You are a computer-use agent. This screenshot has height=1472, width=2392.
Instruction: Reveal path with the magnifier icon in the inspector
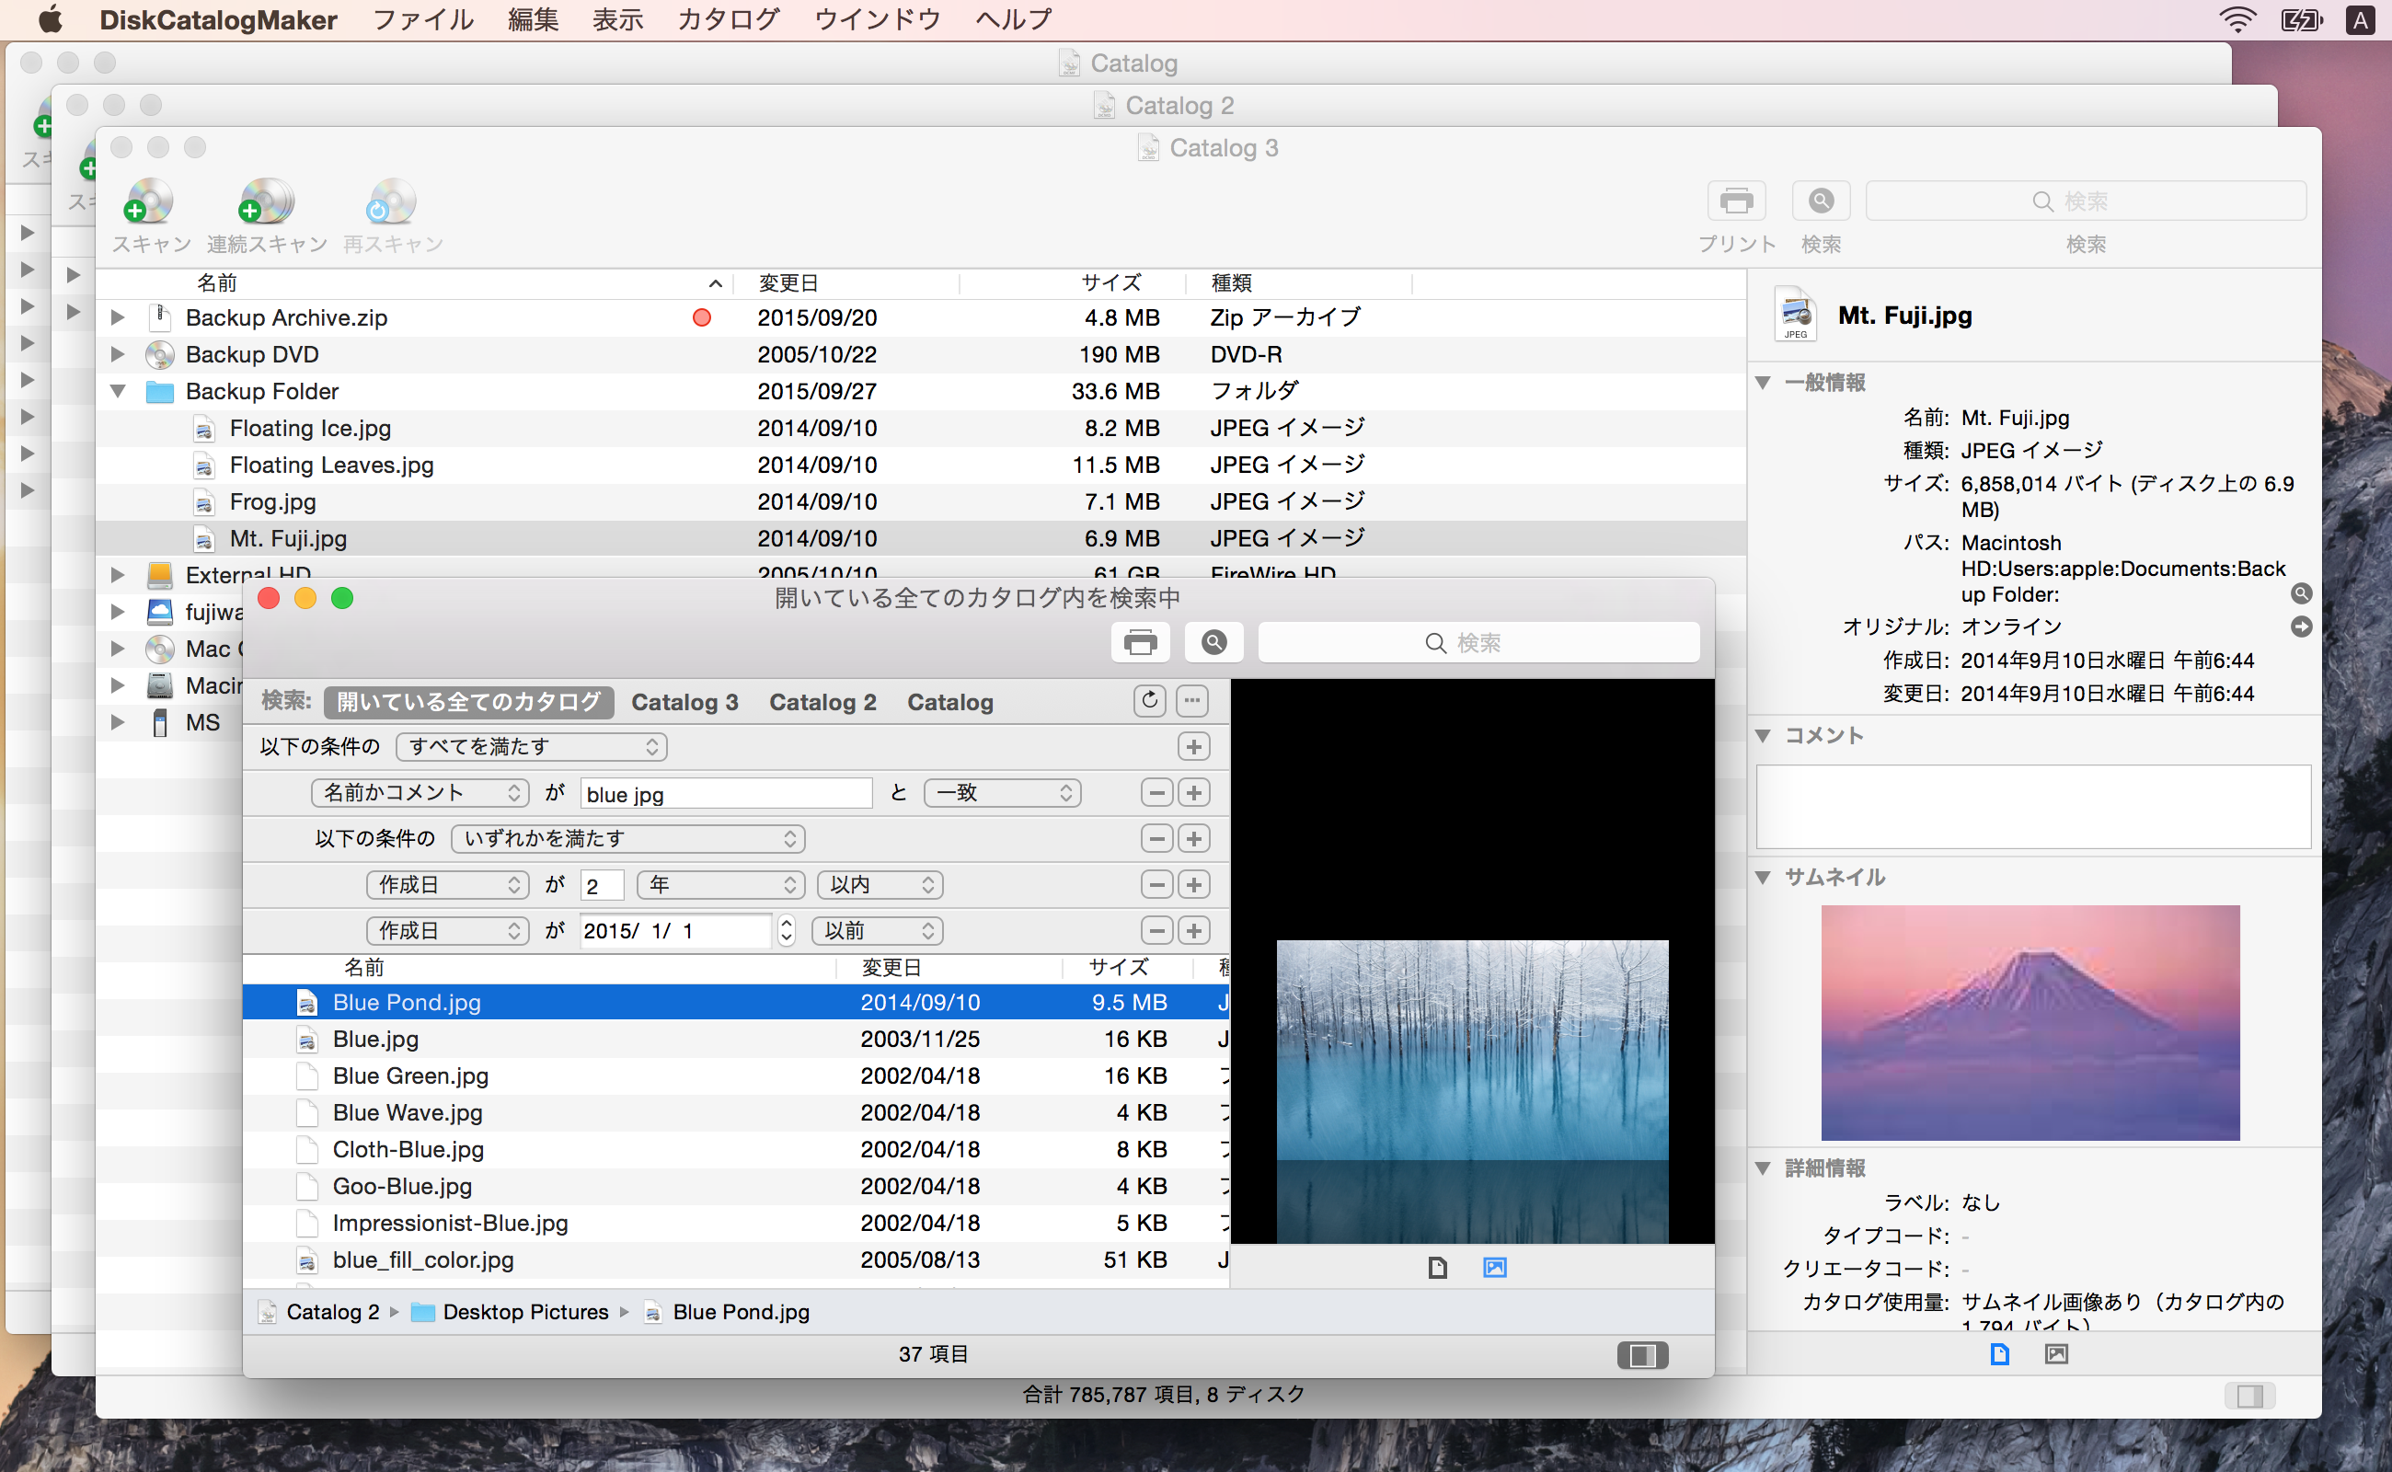click(2301, 594)
